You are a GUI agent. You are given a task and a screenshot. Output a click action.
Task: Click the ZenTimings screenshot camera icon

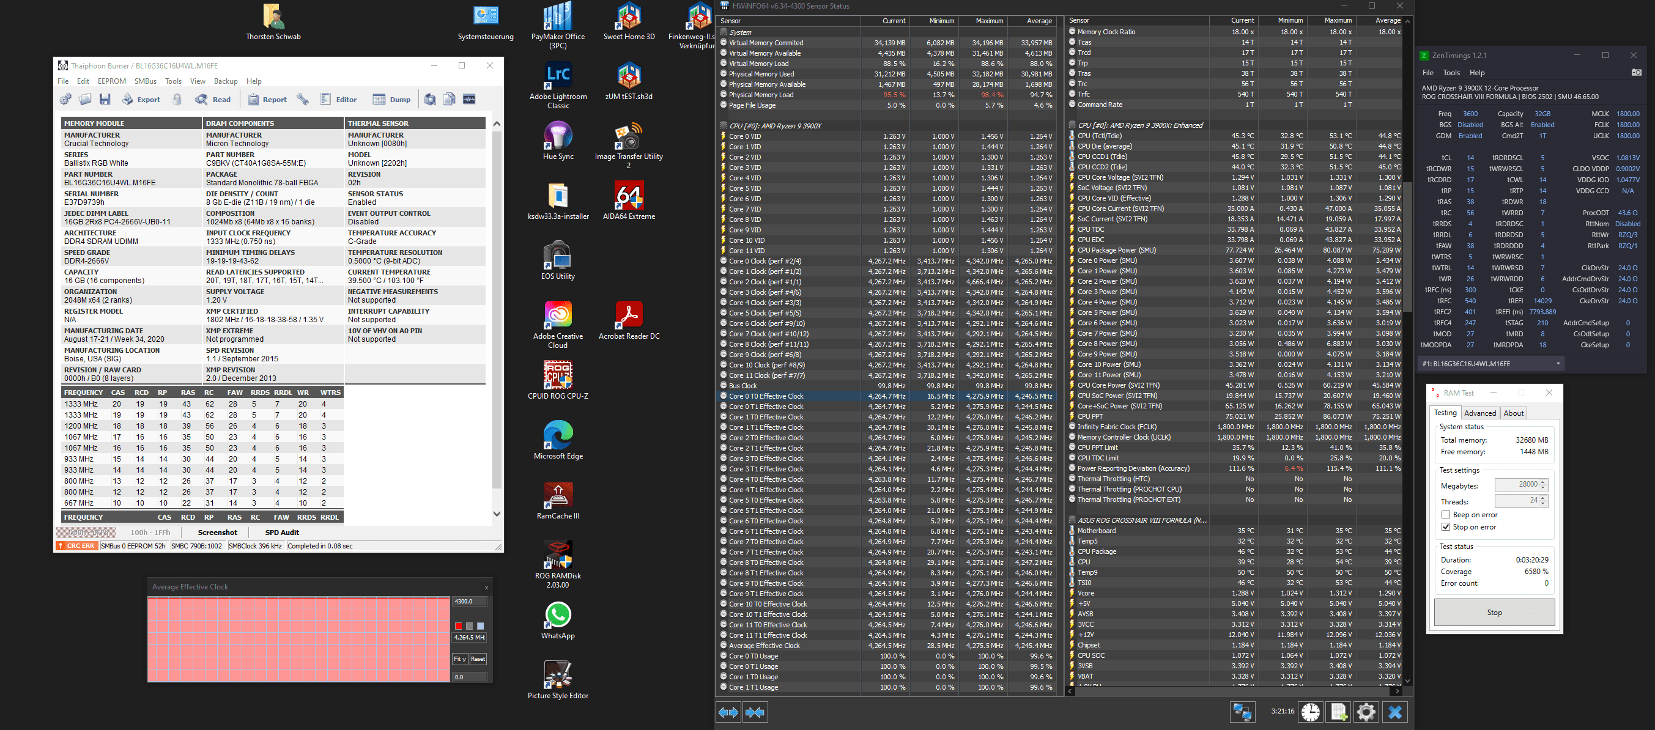click(1635, 73)
